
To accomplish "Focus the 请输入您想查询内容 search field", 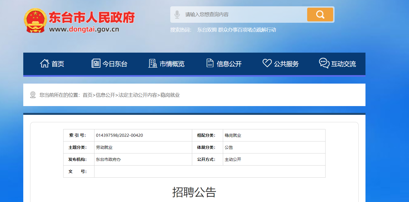I will point(244,15).
